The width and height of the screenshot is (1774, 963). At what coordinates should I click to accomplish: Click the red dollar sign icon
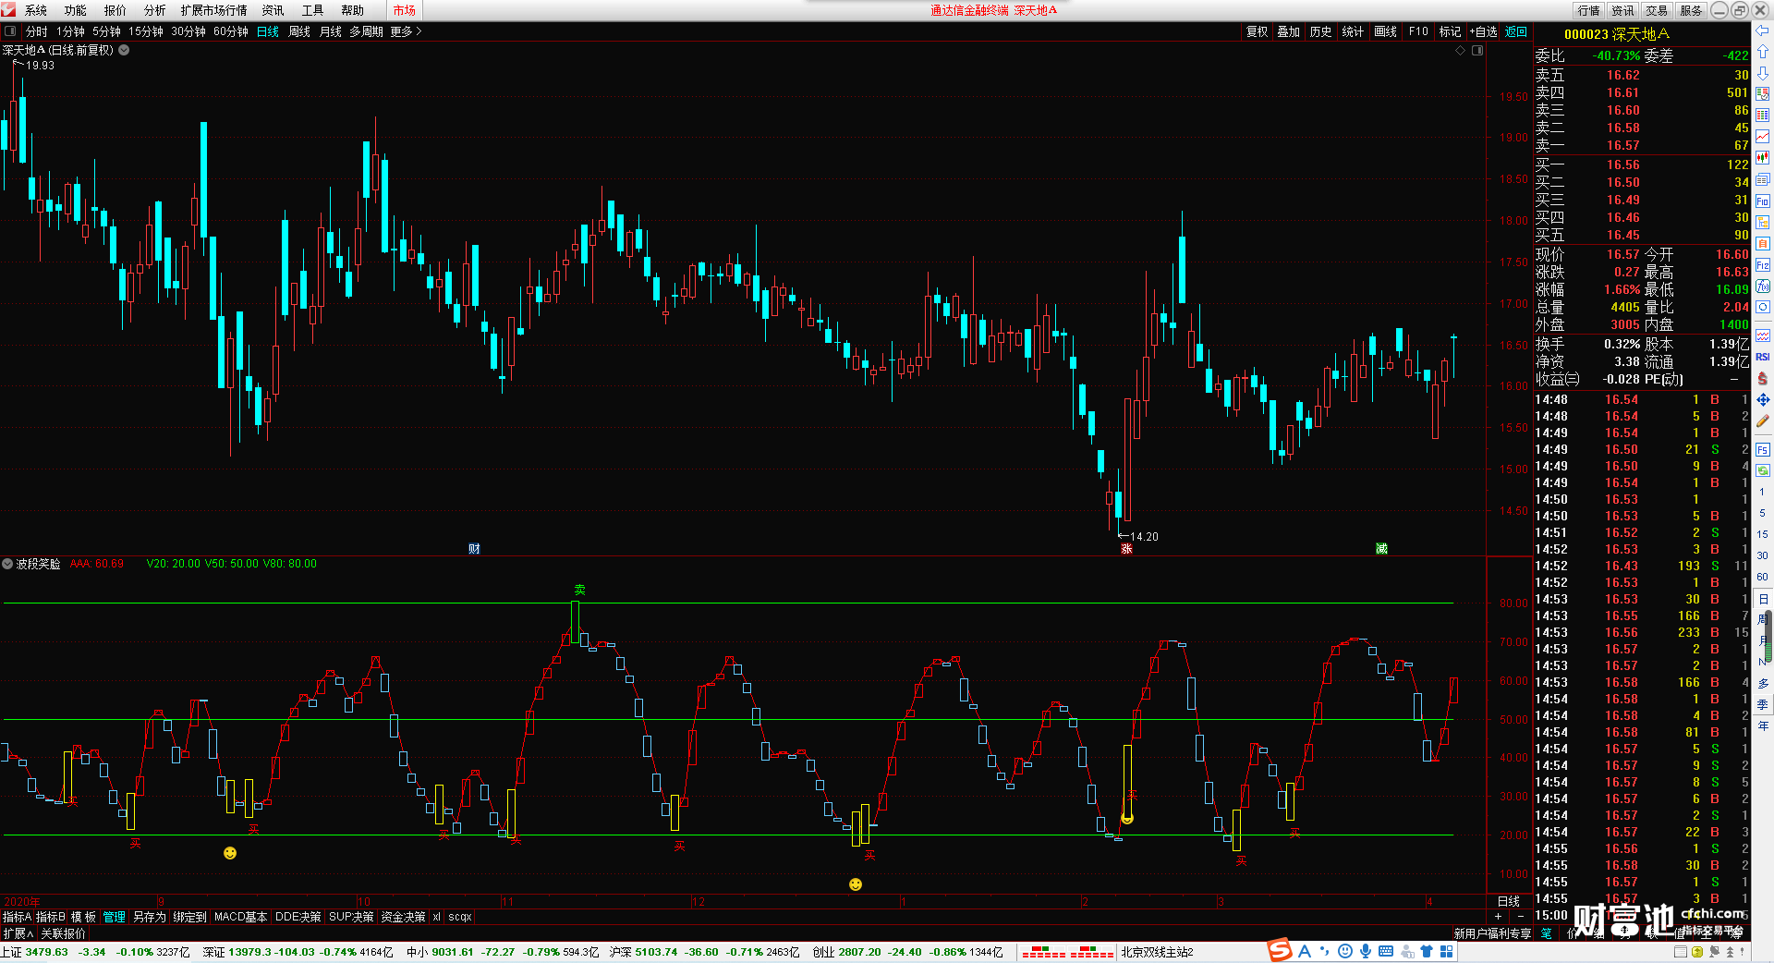point(1763,378)
